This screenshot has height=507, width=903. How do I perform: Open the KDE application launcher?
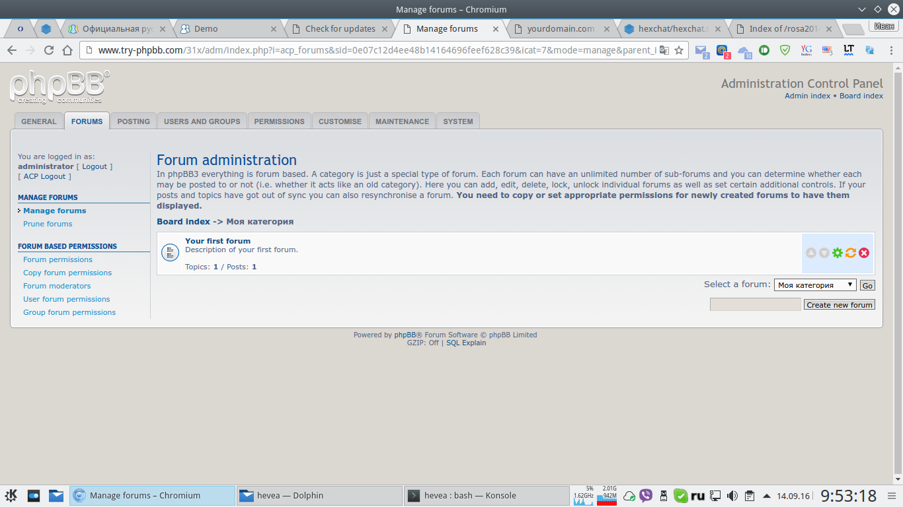click(x=11, y=495)
